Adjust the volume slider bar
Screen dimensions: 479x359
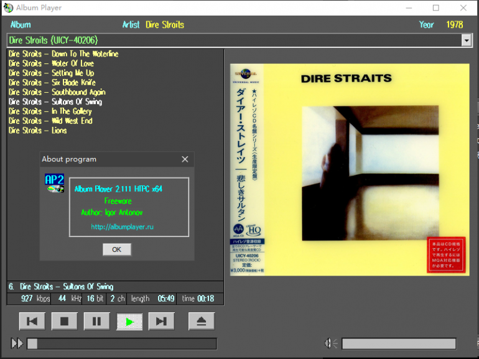coord(399,343)
